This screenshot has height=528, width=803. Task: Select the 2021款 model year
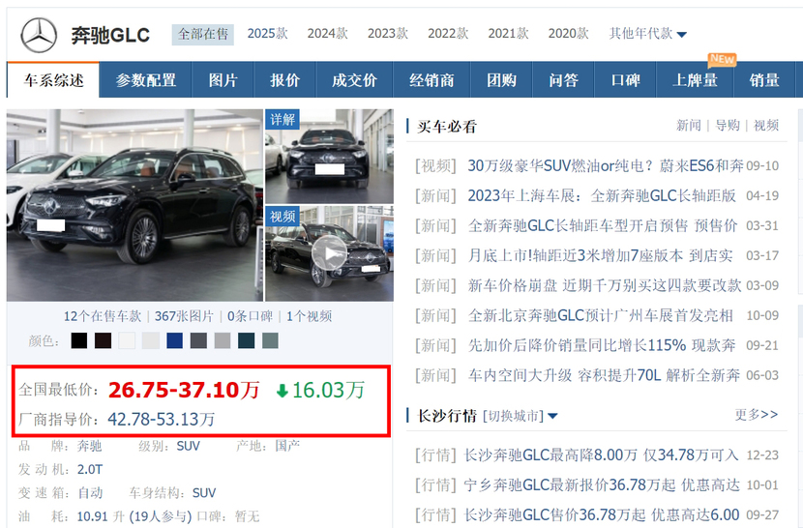click(x=508, y=34)
